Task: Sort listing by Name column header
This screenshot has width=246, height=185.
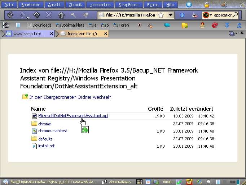Action: coord(39,109)
